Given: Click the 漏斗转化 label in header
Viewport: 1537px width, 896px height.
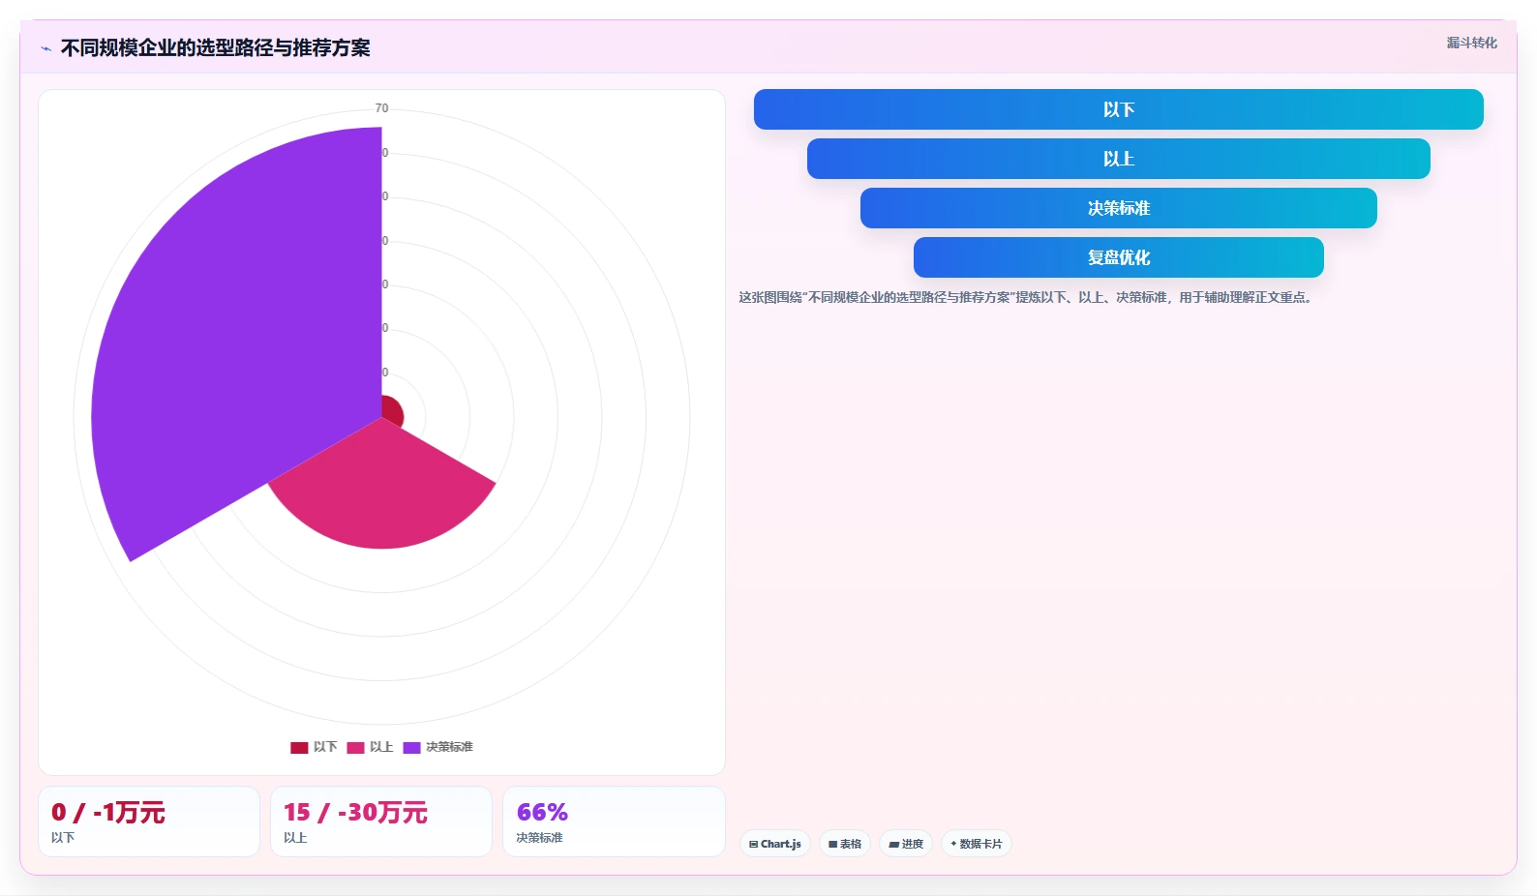Looking at the screenshot, I should (1471, 43).
